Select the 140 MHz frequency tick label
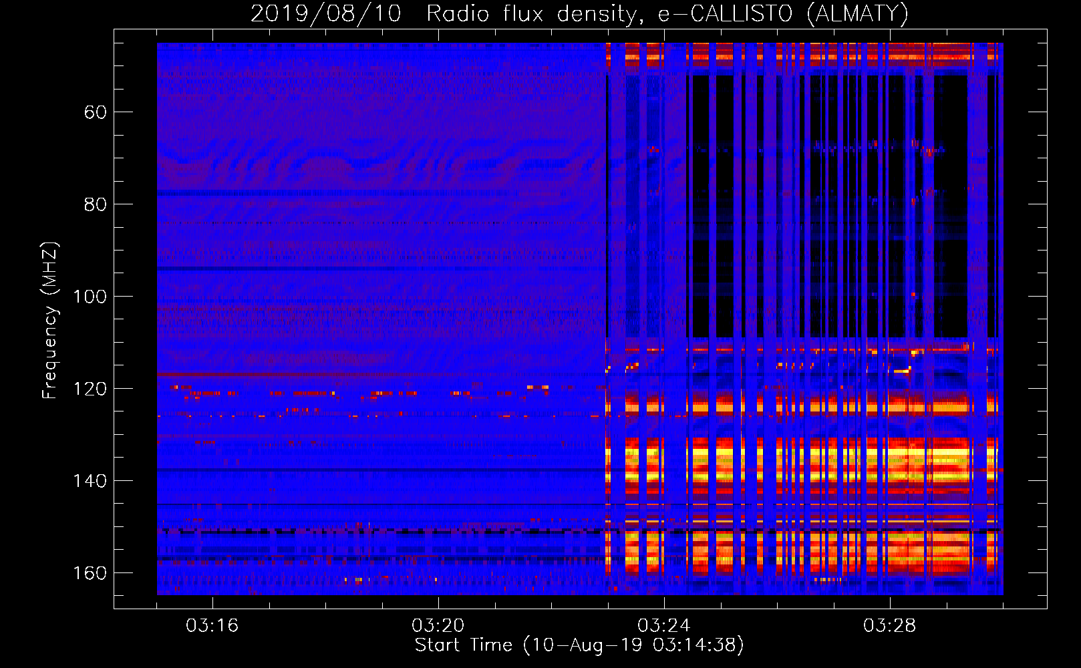1081x668 pixels. tap(90, 481)
